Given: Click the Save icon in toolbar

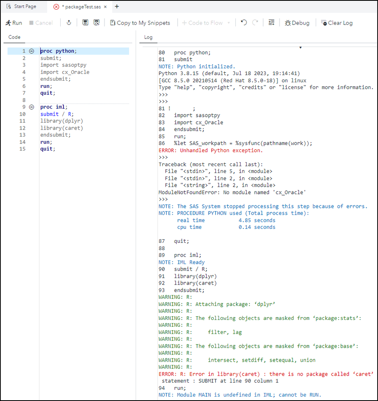Looking at the screenshot, I should pyautogui.click(x=85, y=23).
